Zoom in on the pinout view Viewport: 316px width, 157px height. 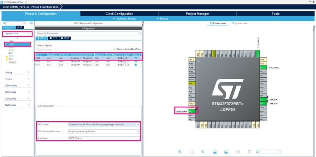pos(180,152)
